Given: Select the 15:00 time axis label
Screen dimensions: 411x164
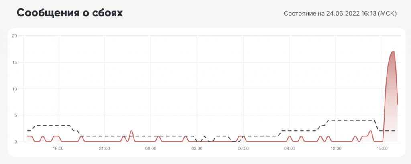Looking at the screenshot, I should coord(382,149).
